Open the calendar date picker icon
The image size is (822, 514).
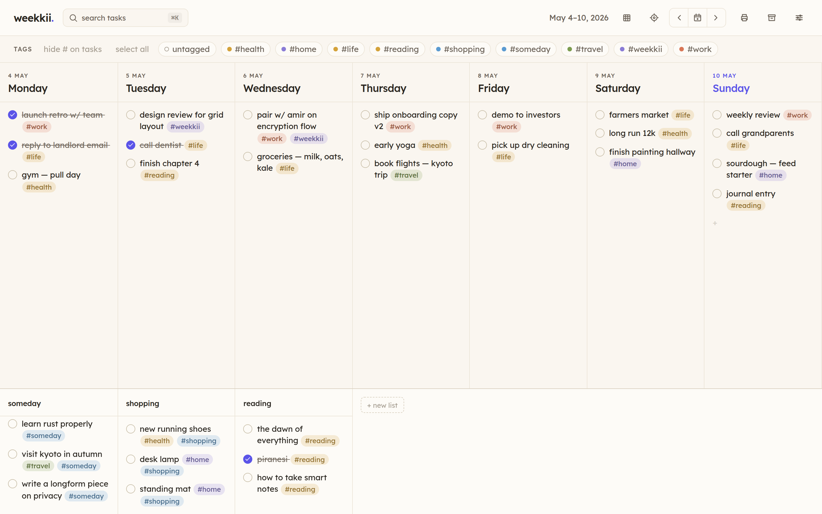click(697, 18)
